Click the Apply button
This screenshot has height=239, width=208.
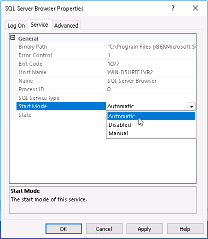coord(144,229)
